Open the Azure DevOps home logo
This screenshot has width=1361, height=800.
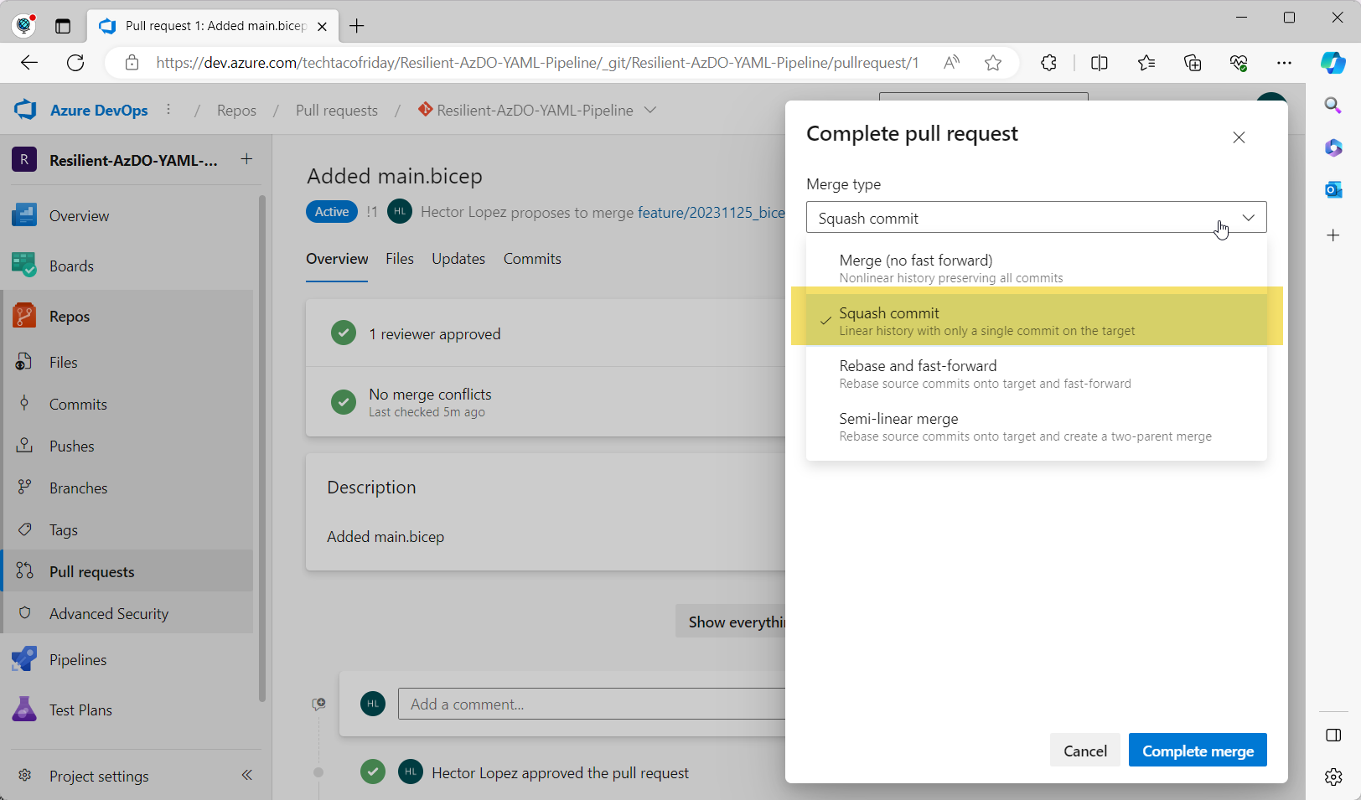pyautogui.click(x=26, y=110)
